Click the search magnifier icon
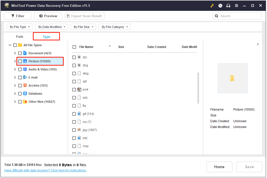Screen dimensions: 267x178 click(x=216, y=16)
